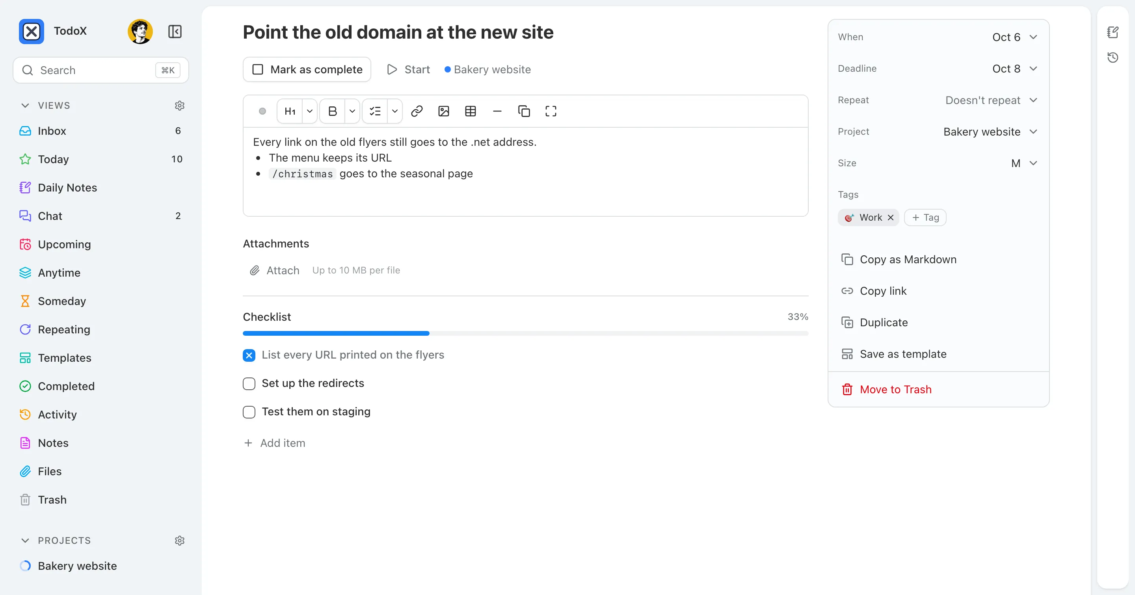This screenshot has width=1135, height=595.
Task: Expand the editor to fullscreen
Action: pos(551,111)
